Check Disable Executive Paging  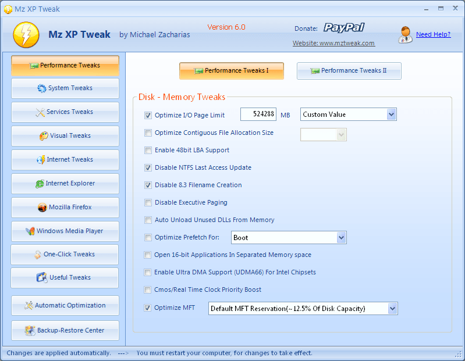point(148,202)
